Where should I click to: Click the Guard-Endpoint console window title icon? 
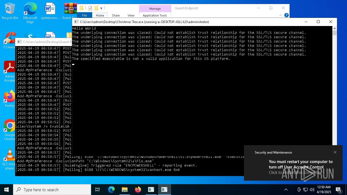coord(19,42)
